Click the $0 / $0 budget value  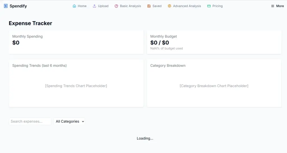coord(159,43)
